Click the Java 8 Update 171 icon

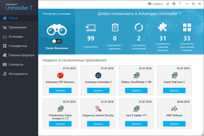[136, 109]
